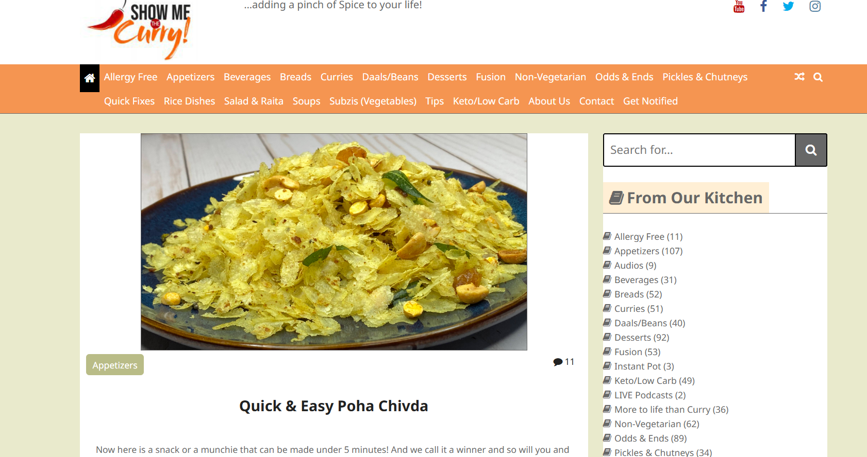Click the Show Me The Curry logo

[x=139, y=28]
